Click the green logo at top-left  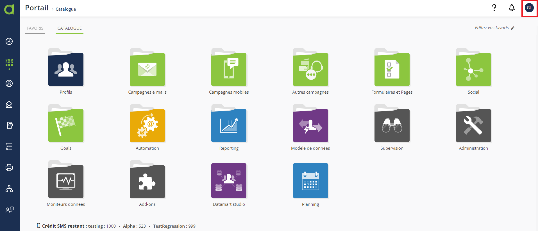click(9, 9)
